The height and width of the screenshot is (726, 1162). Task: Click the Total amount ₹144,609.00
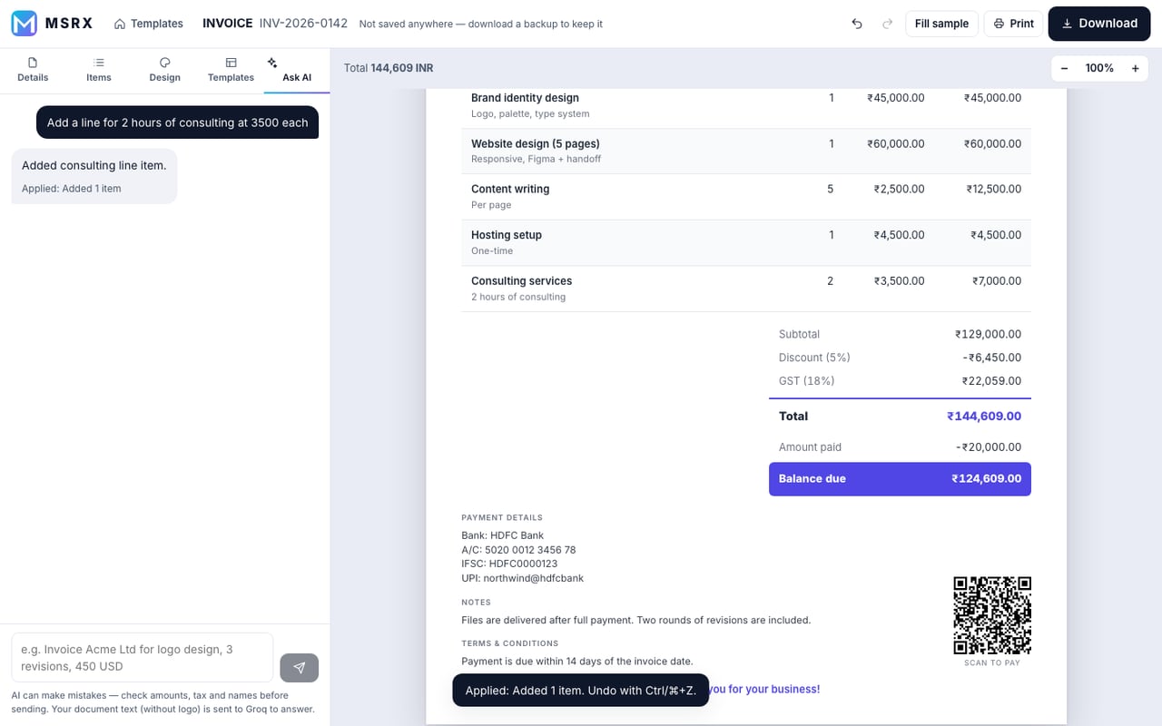coord(984,417)
